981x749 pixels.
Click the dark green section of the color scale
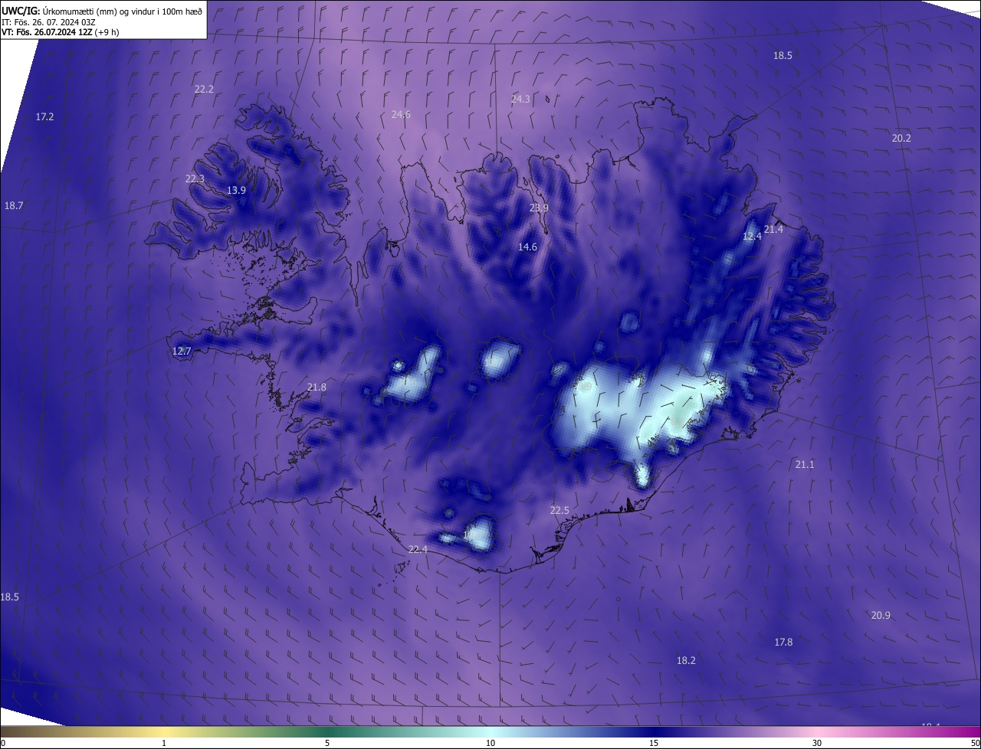pyautogui.click(x=328, y=732)
